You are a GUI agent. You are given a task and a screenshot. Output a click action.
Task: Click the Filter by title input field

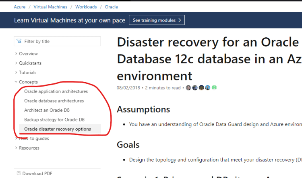57,41
